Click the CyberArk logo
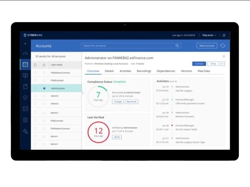 pos(33,35)
